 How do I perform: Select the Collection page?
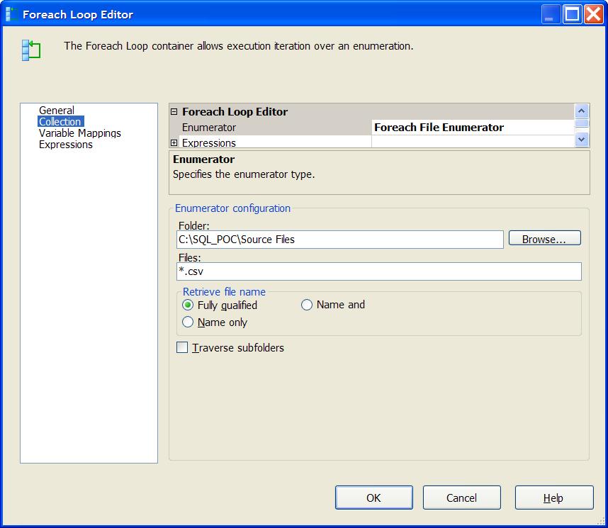(60, 121)
